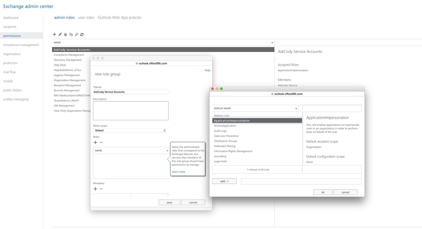422x229 pixels.
Task: Open the Write scope dropdown
Action: tap(130, 130)
